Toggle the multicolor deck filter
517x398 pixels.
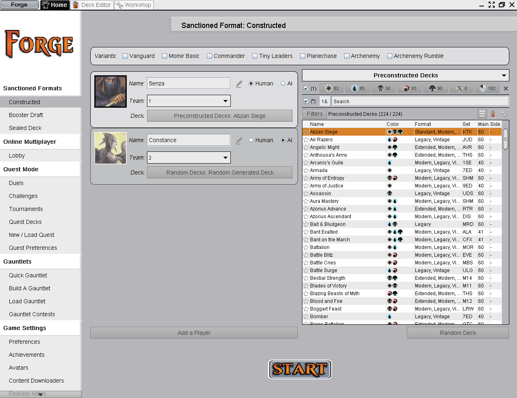487,88
